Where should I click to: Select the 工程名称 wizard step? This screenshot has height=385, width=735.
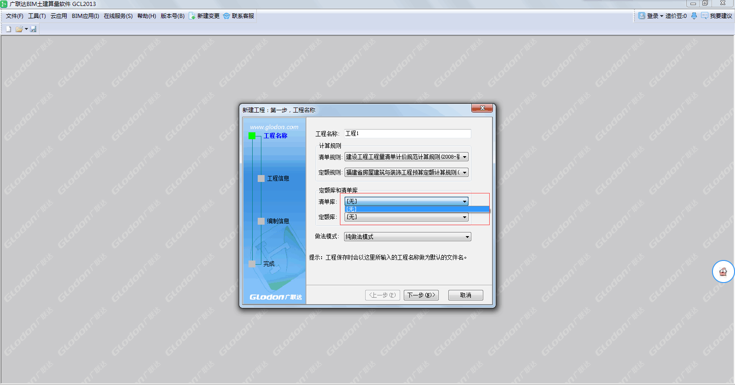(275, 136)
